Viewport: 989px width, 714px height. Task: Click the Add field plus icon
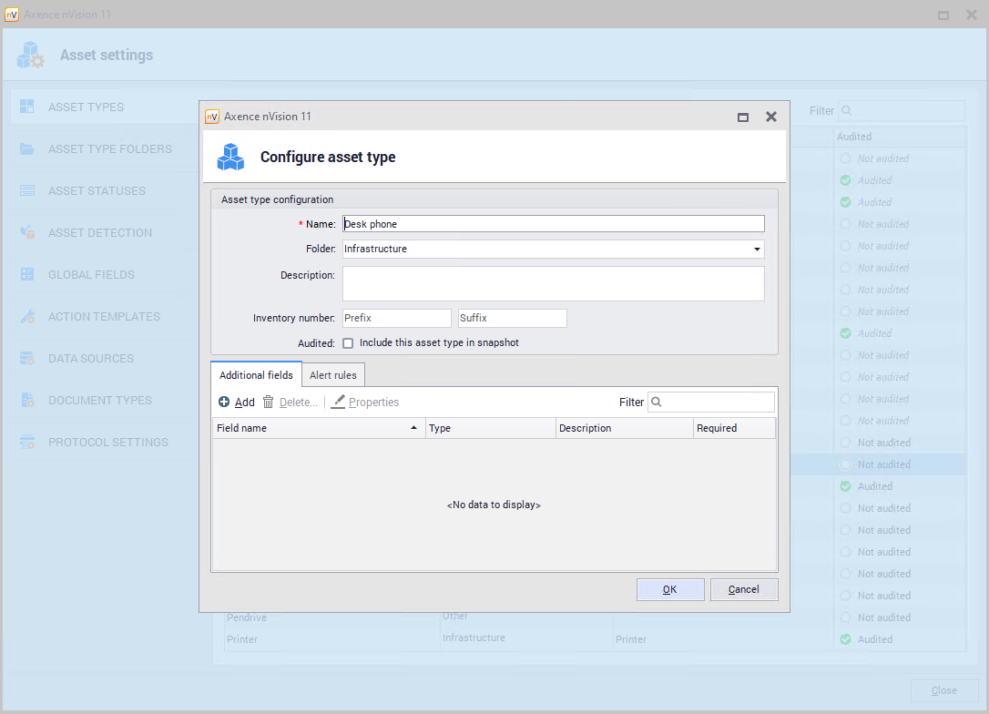click(224, 402)
